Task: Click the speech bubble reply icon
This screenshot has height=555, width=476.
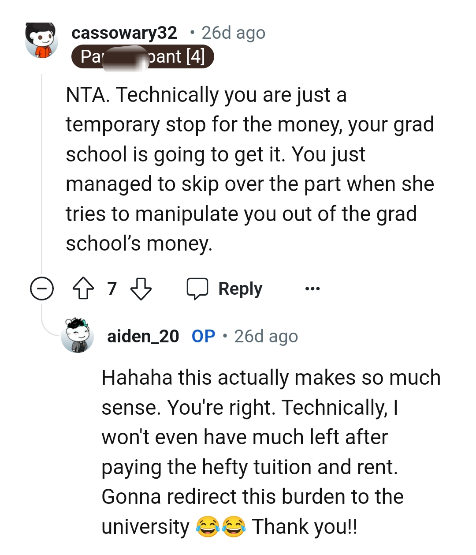Action: pyautogui.click(x=197, y=289)
